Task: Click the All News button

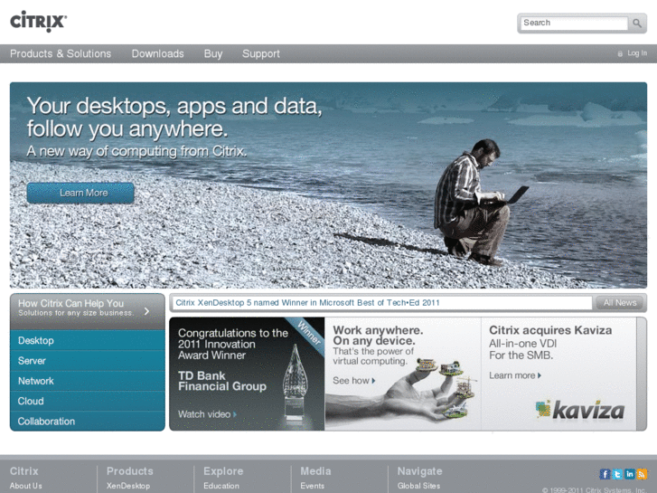Action: pos(620,302)
